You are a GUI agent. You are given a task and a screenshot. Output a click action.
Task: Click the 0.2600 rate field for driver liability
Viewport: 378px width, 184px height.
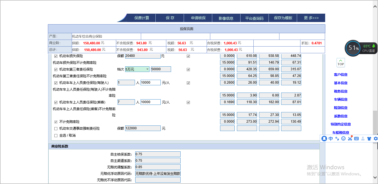227,83
